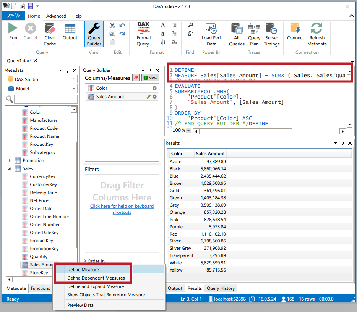Image resolution: width=357 pixels, height=312 pixels.
Task: Open the Query Builder panel options dropdown arrow
Action: (x=143, y=70)
